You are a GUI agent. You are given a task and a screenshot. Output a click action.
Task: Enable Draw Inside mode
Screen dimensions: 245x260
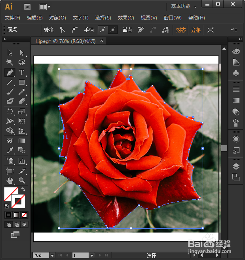(24, 225)
